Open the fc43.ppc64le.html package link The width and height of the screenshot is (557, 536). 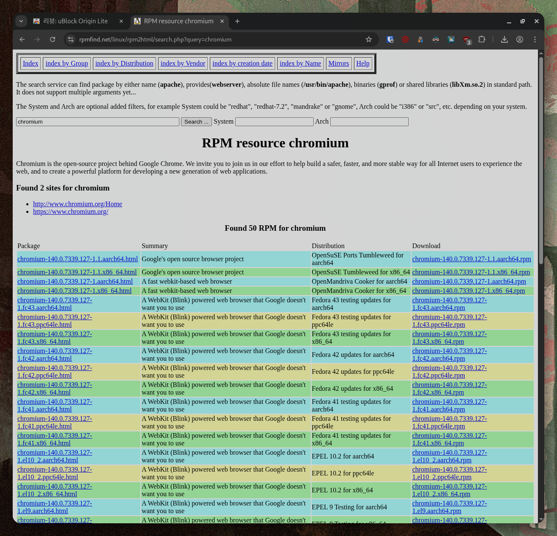coord(55,321)
